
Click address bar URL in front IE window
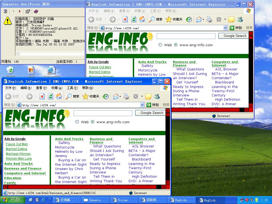(39, 105)
